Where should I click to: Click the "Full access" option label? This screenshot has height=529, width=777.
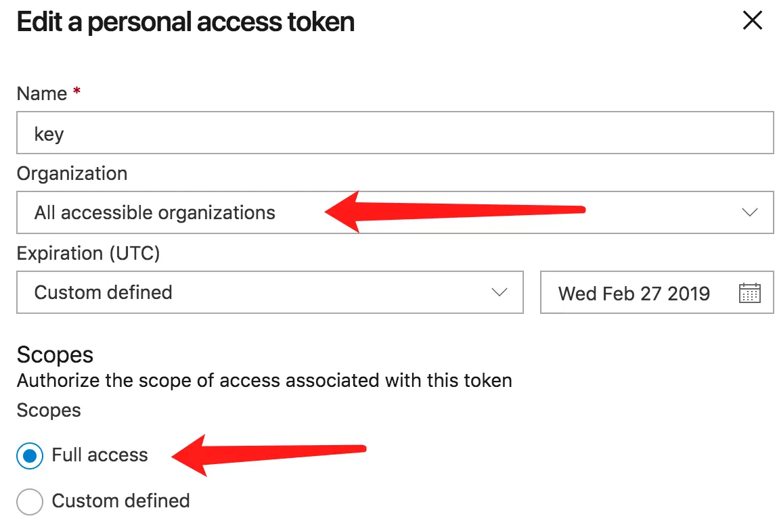(99, 455)
